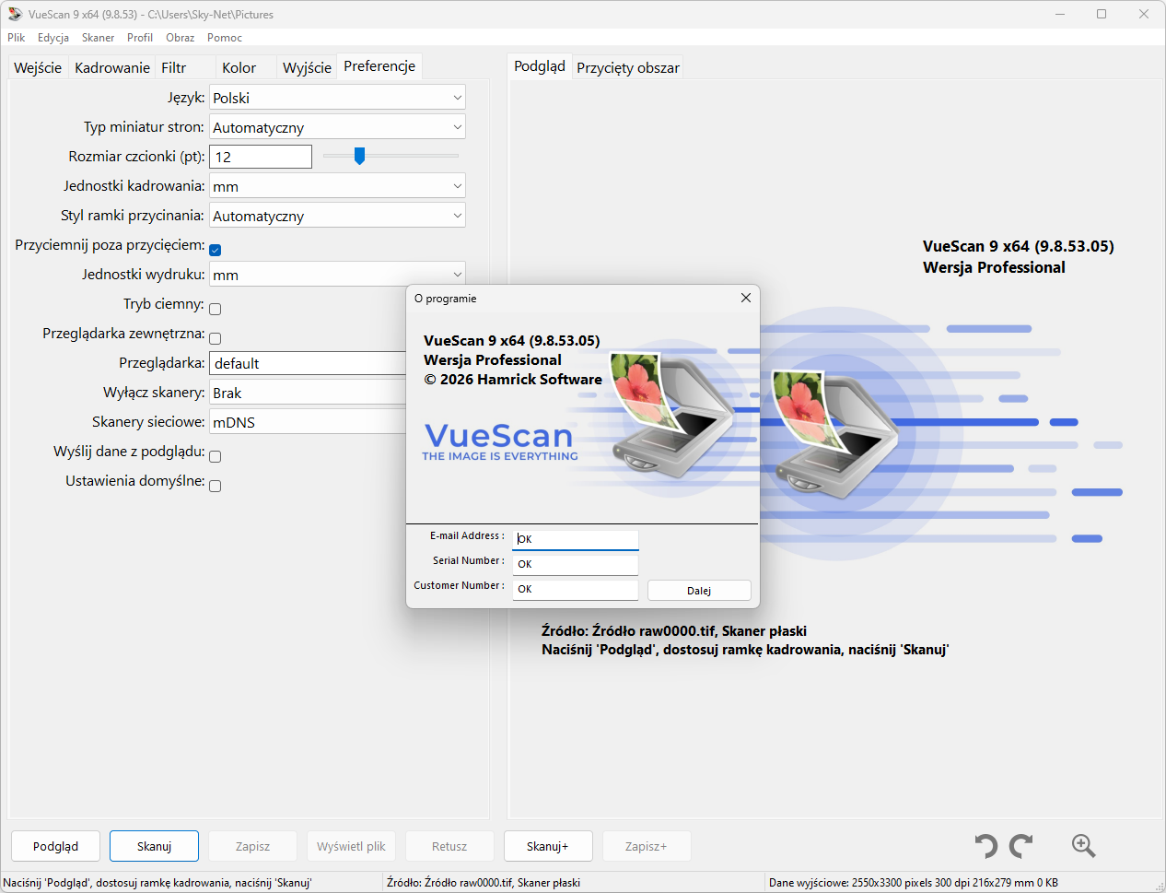Open the 'Język' dropdown set to Polski
Image resolution: width=1166 pixels, height=893 pixels.
point(337,98)
